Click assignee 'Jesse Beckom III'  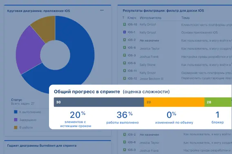pos(152,79)
